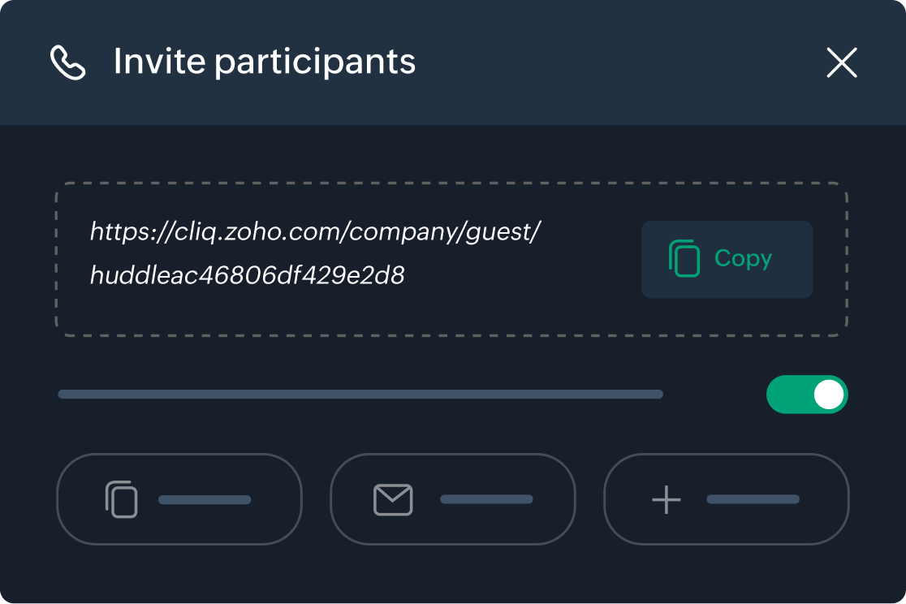Click the phone handset icon in header
The image size is (906, 604).
pyautogui.click(x=67, y=63)
